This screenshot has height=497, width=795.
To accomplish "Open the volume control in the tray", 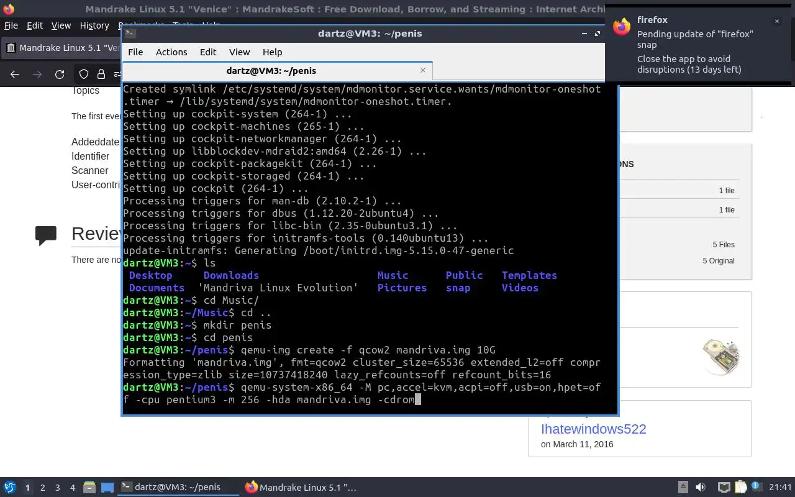I will tap(701, 487).
